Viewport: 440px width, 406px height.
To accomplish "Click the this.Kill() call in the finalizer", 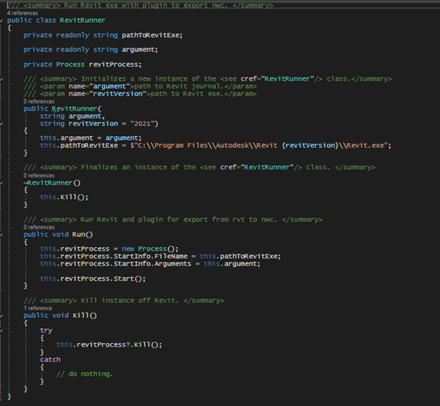I will point(64,197).
